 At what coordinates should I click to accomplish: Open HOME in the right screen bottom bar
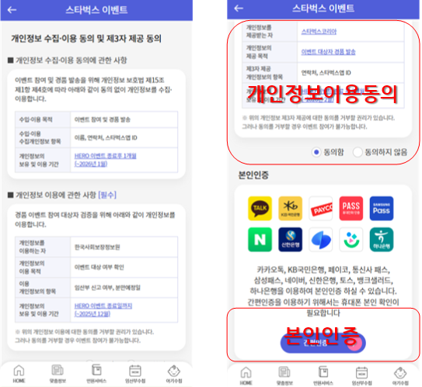[x=246, y=375]
